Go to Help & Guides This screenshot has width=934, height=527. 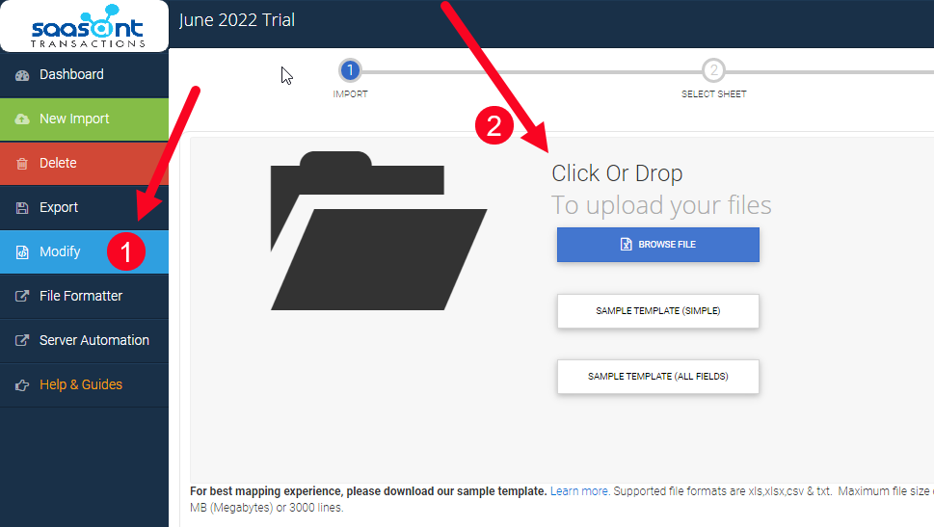pyautogui.click(x=81, y=384)
